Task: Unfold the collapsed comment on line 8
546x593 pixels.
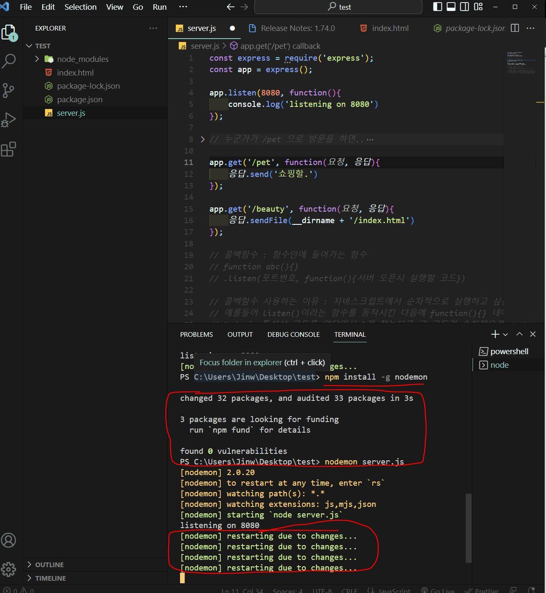Action: pos(202,139)
